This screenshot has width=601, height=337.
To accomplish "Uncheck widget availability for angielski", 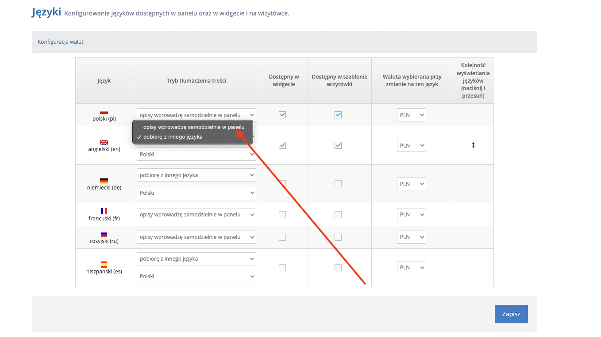I will coord(282,145).
